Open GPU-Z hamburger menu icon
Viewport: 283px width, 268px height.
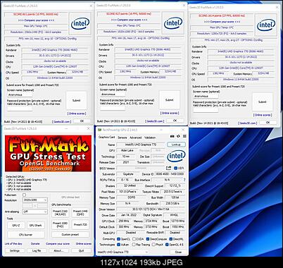[184, 136]
